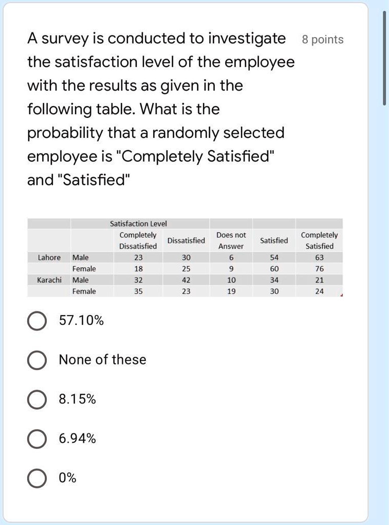The height and width of the screenshot is (525, 389).
Task: Click the value 76 in the table
Action: click(x=319, y=269)
